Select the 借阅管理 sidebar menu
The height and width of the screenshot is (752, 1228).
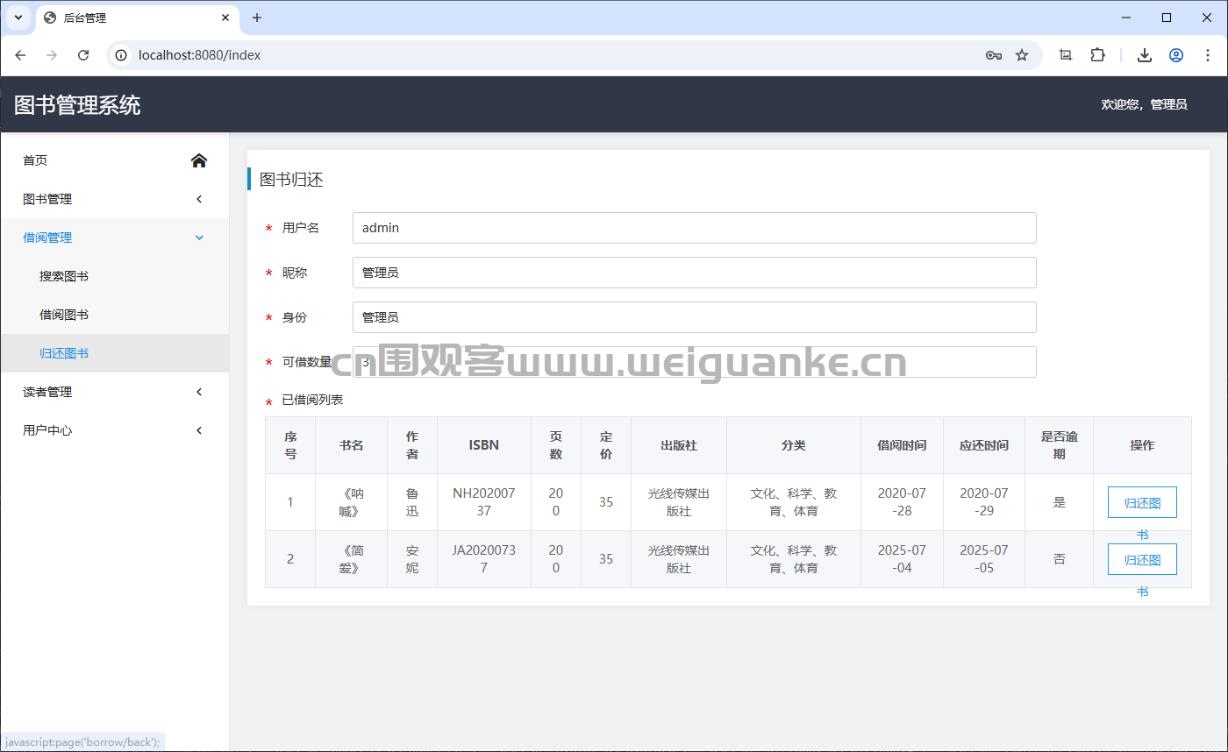click(115, 238)
